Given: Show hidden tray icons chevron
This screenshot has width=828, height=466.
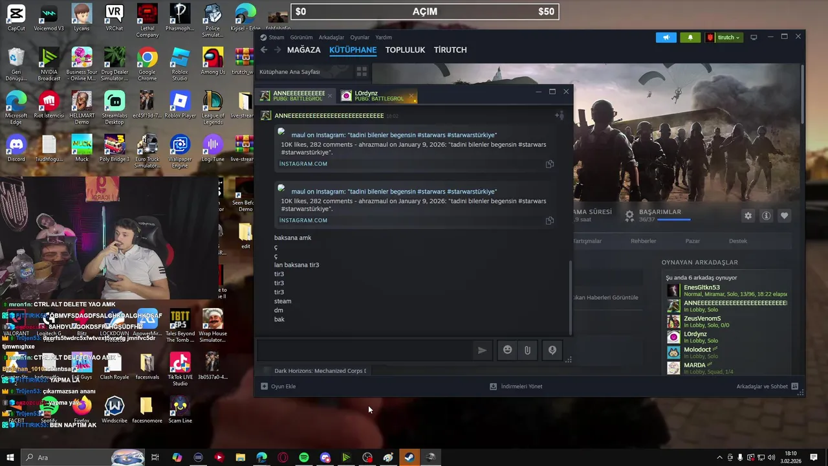Looking at the screenshot, I should pos(719,458).
